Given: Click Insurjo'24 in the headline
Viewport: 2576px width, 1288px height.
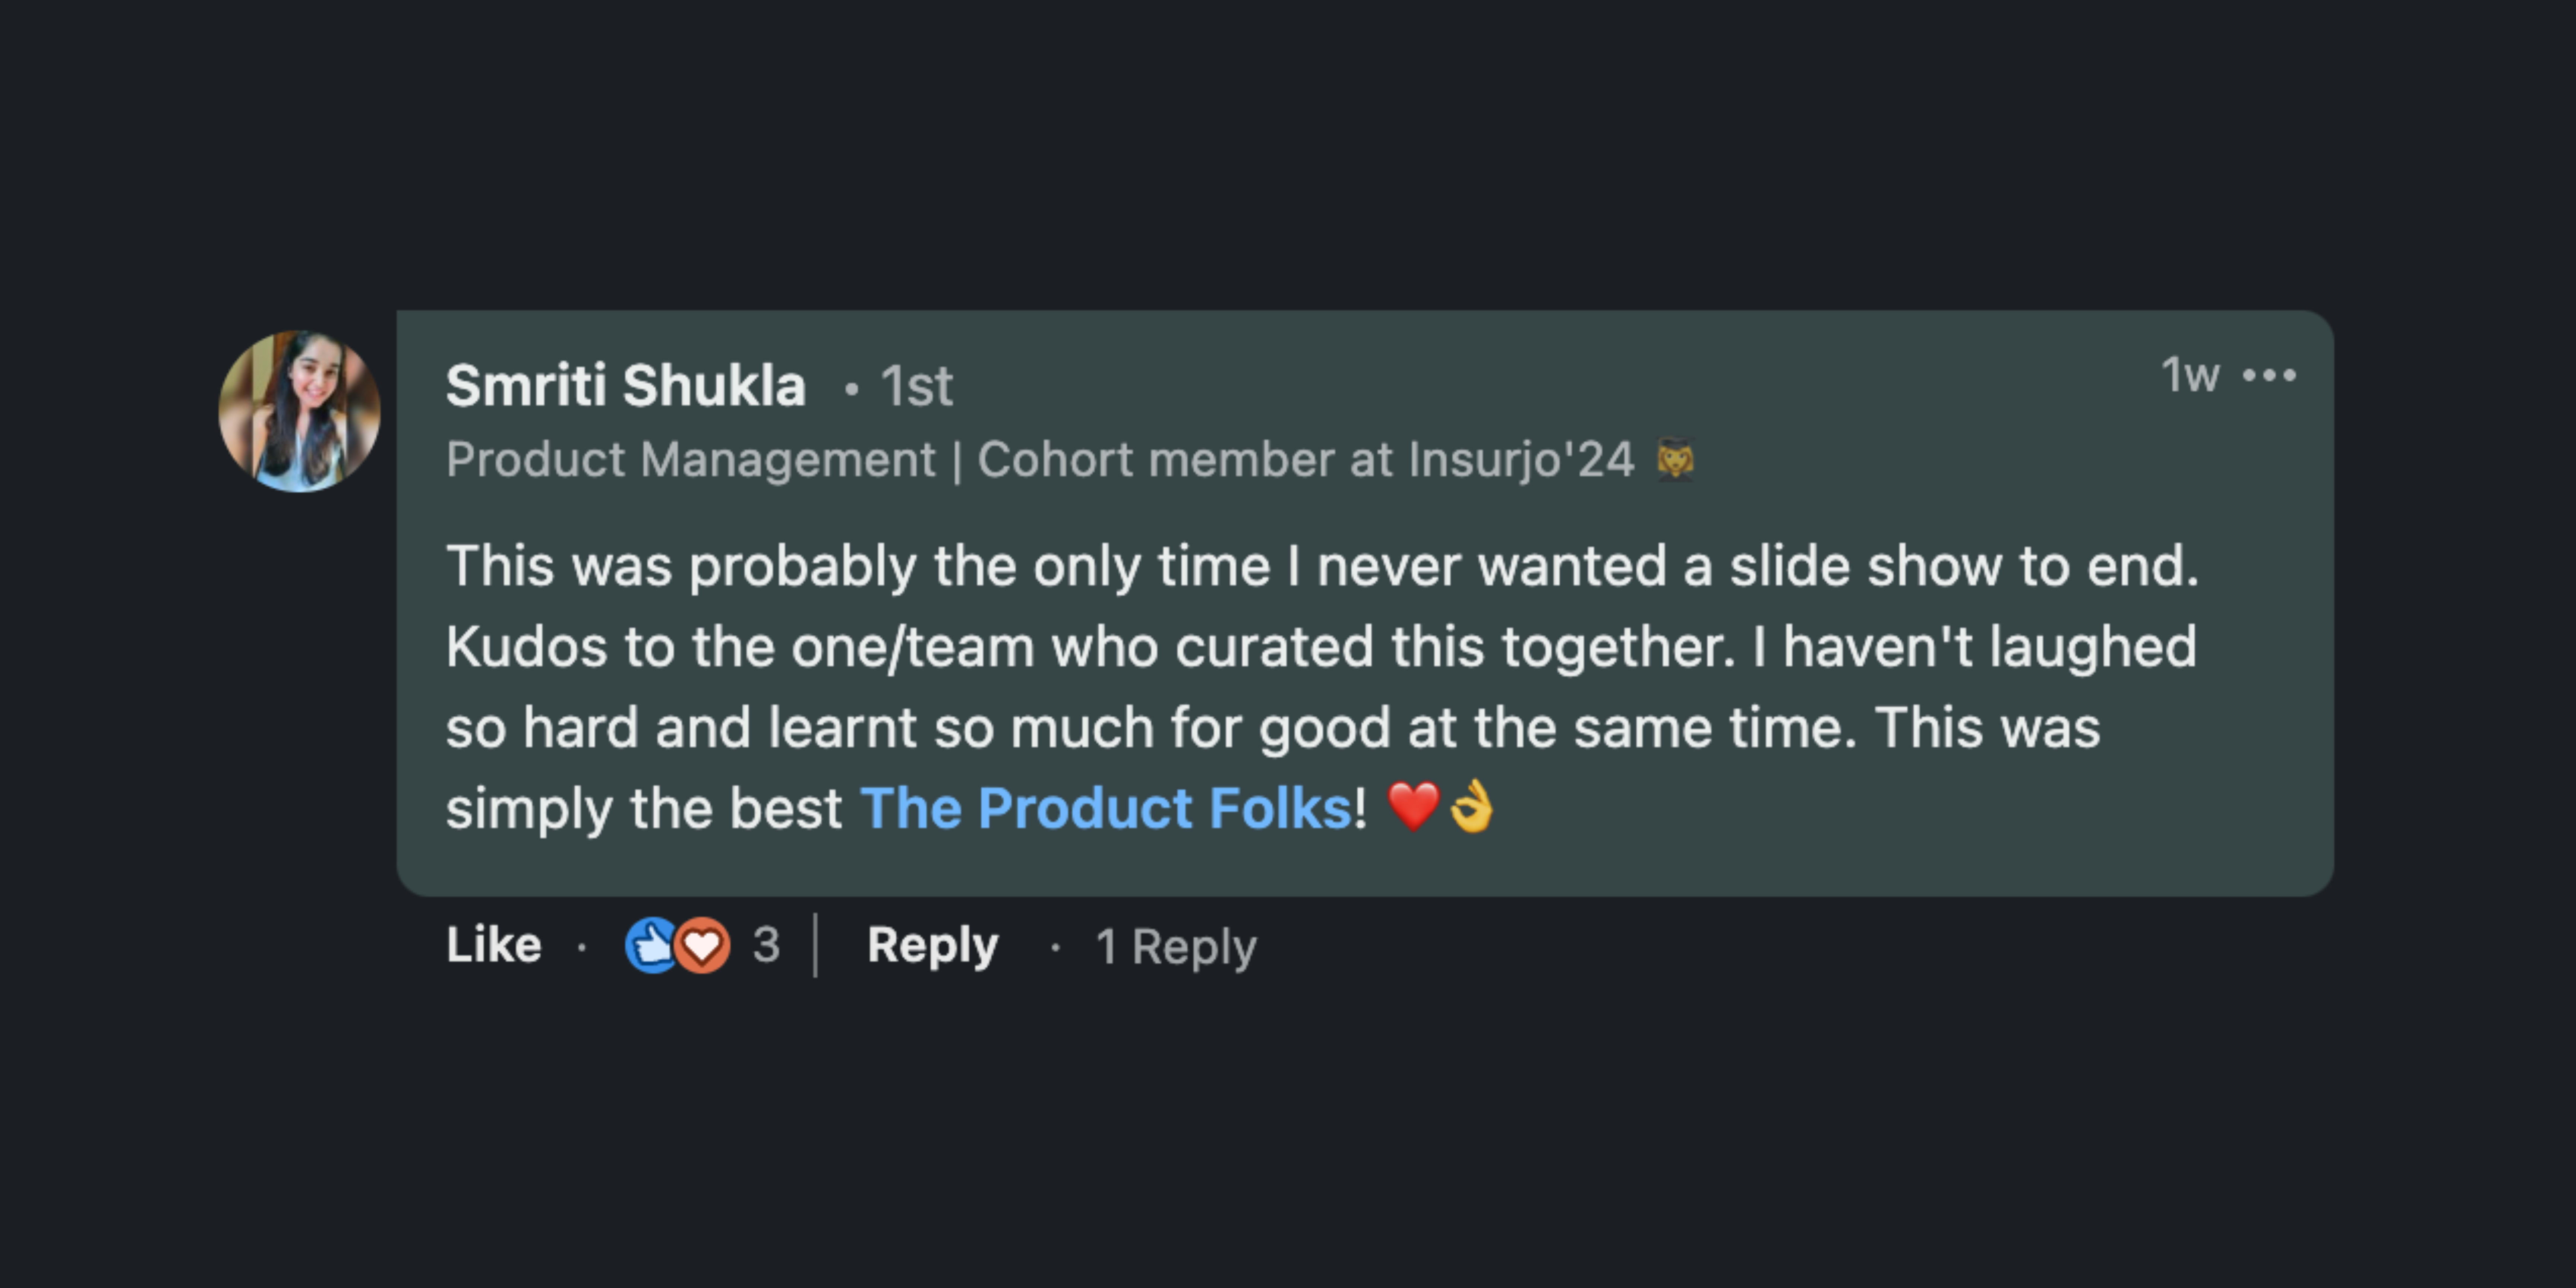Looking at the screenshot, I should [x=1520, y=460].
